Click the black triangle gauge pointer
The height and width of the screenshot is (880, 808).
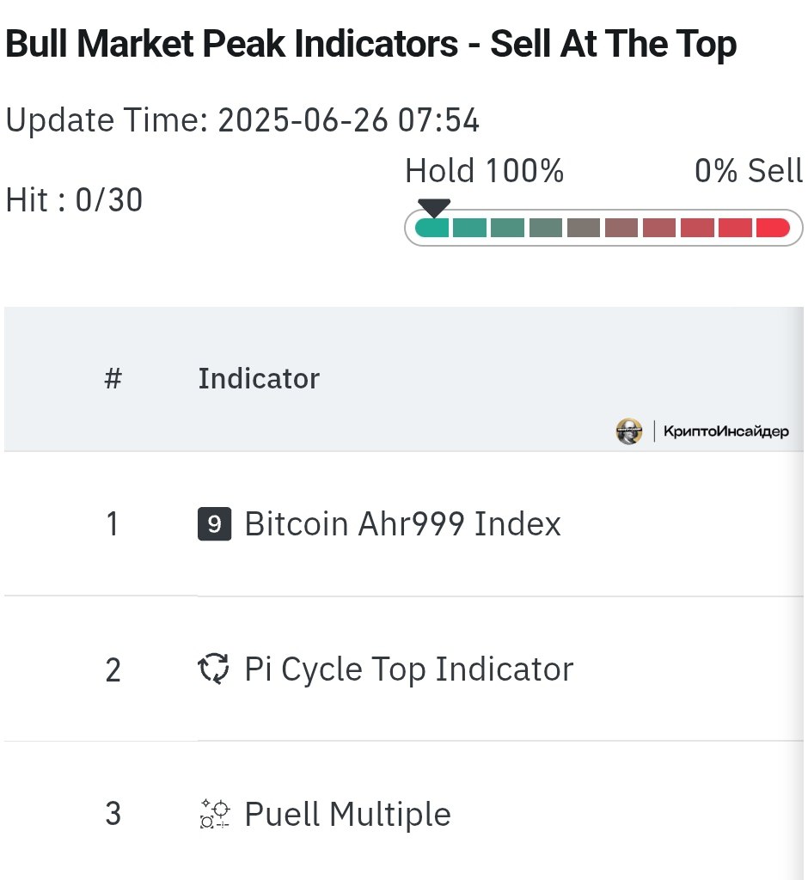(x=434, y=208)
